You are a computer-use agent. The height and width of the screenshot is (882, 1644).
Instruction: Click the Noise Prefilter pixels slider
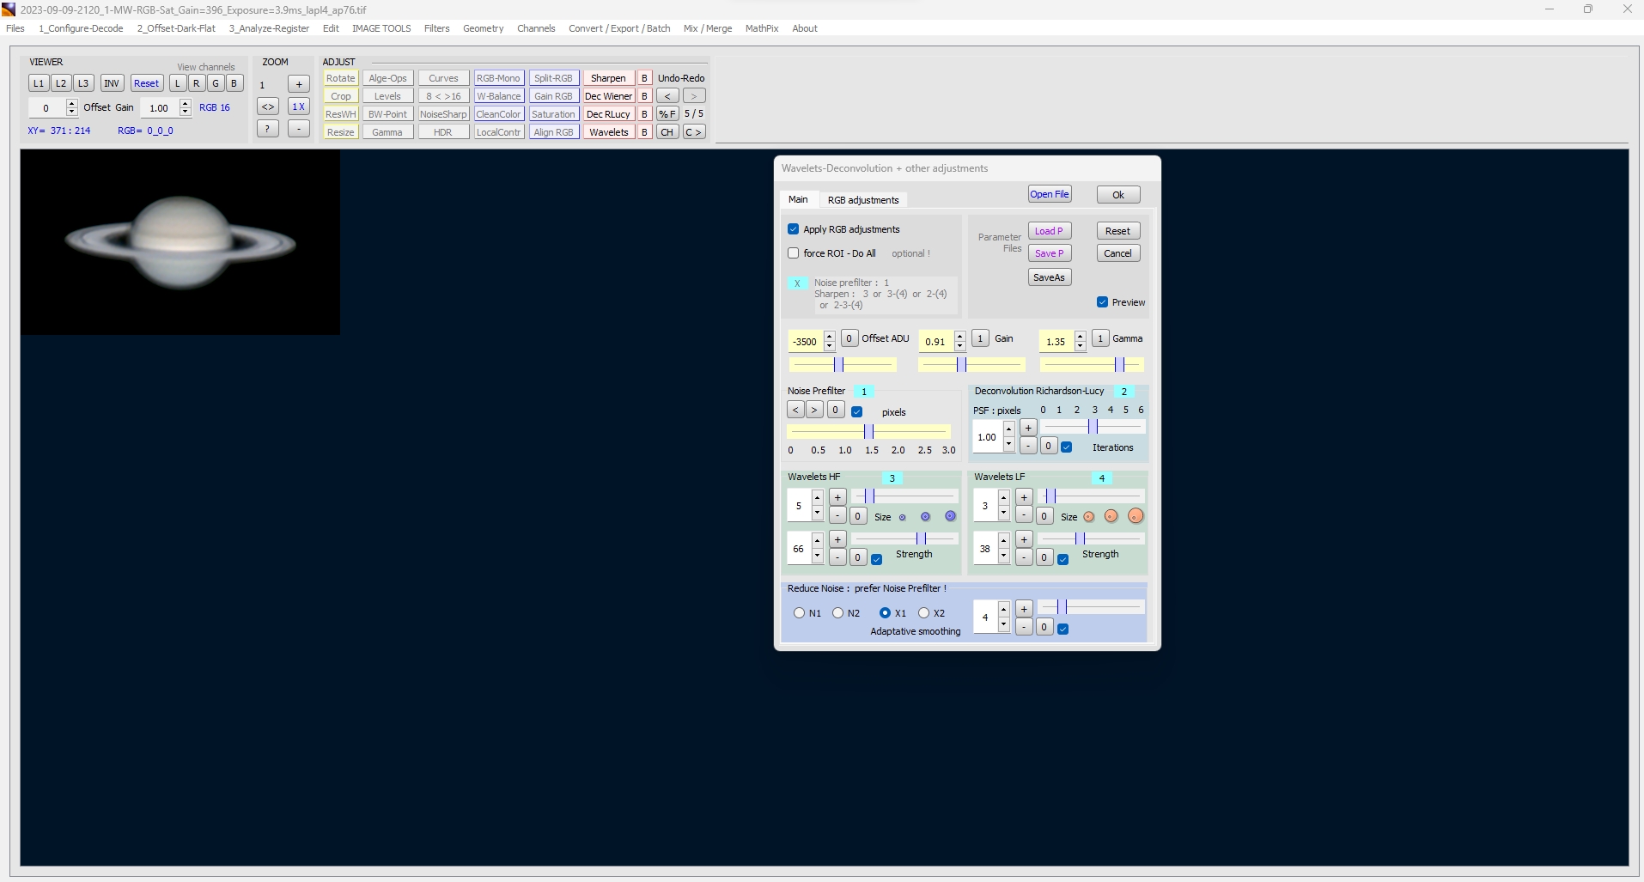tap(868, 431)
